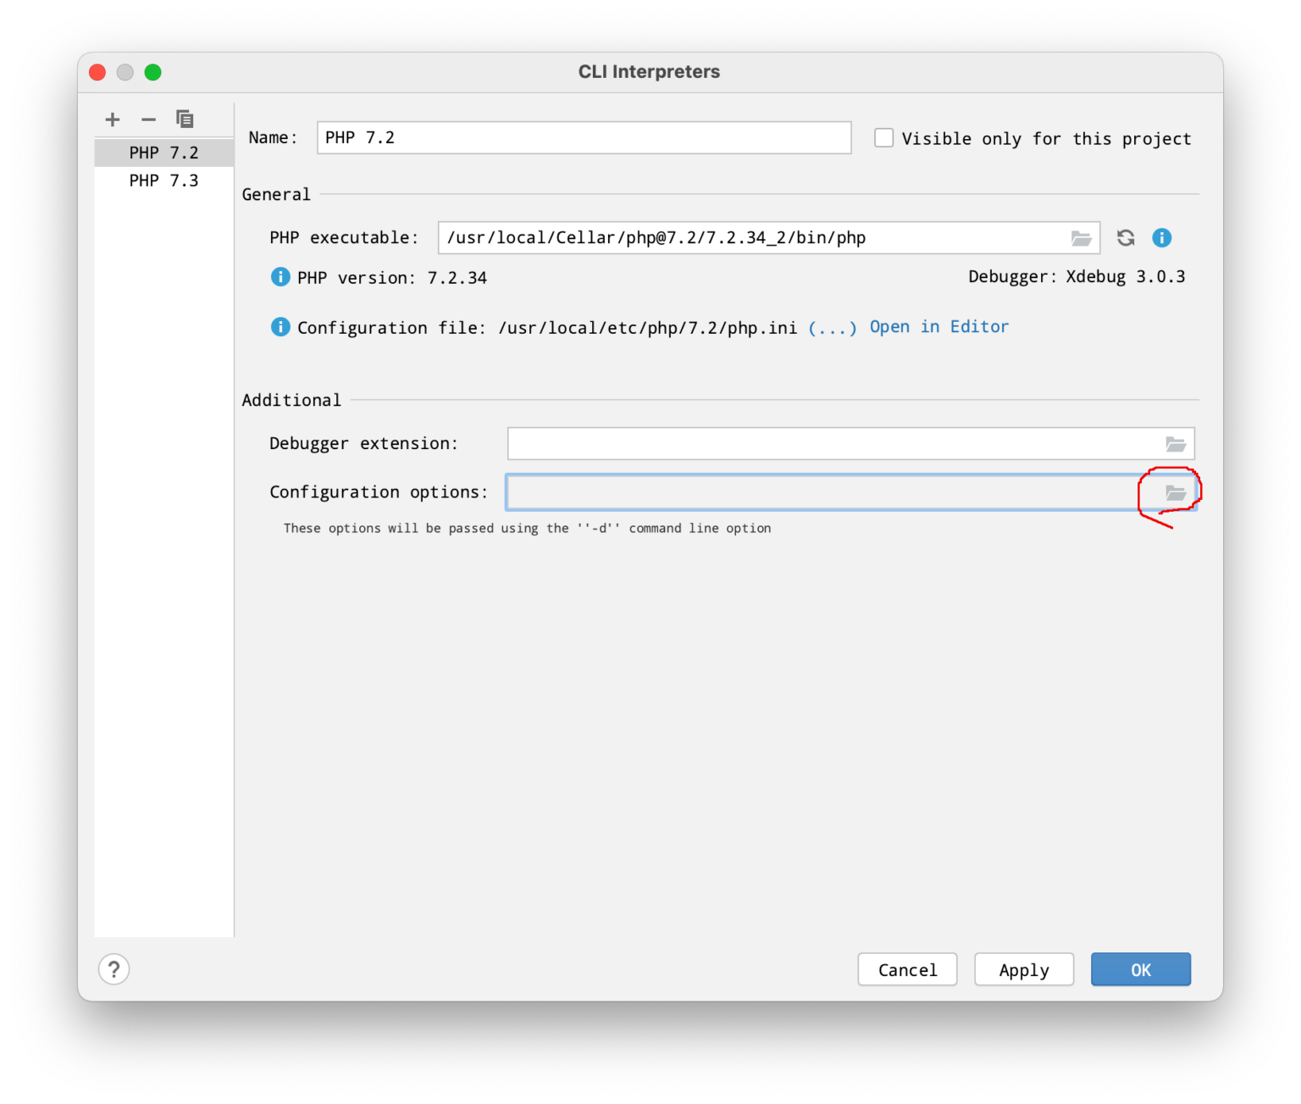Click the info icon beside PHP version
Viewport: 1301px width, 1104px height.
pyautogui.click(x=280, y=277)
